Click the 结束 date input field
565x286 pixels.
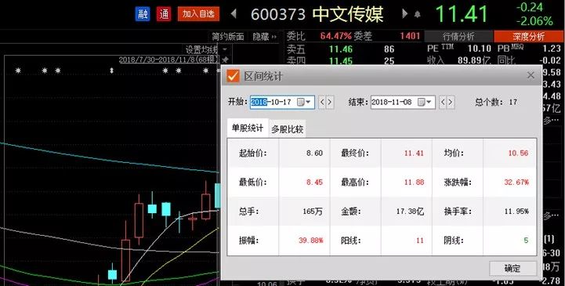pos(403,103)
